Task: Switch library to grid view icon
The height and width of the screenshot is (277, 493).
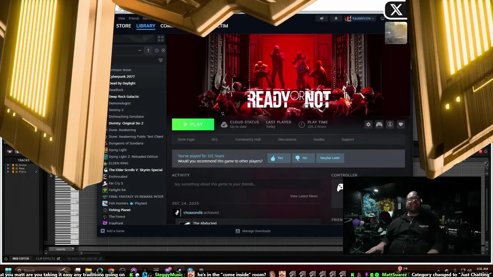Action: (x=161, y=38)
